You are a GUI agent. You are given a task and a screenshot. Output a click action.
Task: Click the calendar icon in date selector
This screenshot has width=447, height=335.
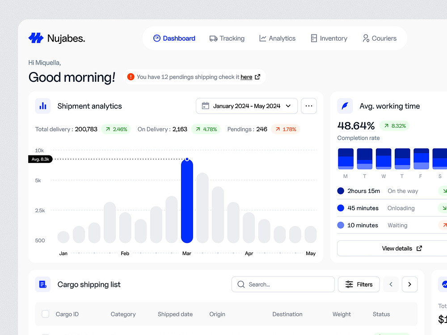click(205, 106)
